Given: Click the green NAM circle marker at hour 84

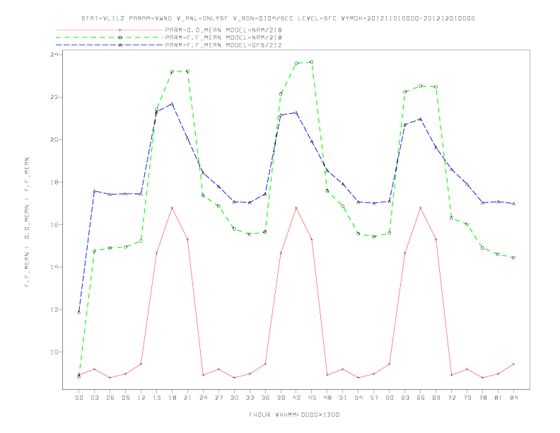Looking at the screenshot, I should click(x=513, y=258).
